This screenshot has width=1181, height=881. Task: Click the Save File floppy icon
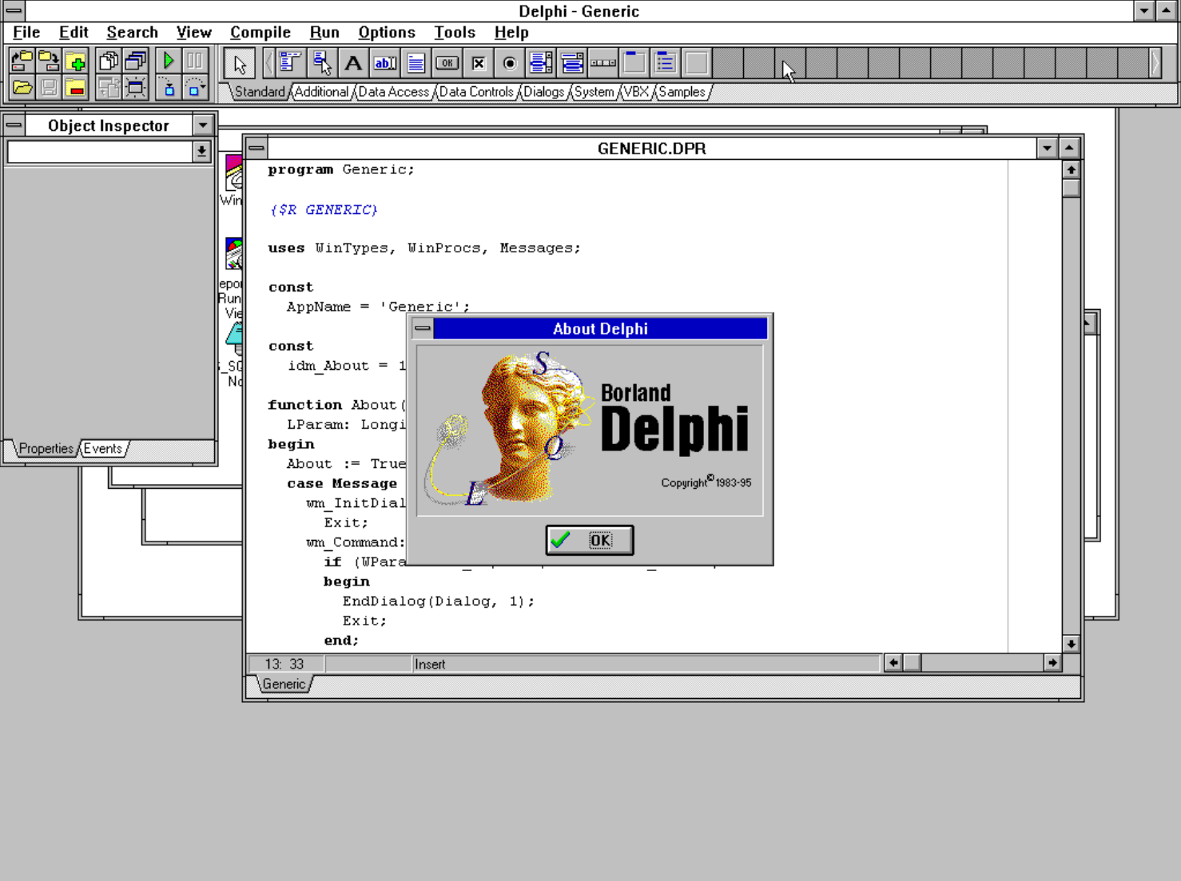[49, 88]
